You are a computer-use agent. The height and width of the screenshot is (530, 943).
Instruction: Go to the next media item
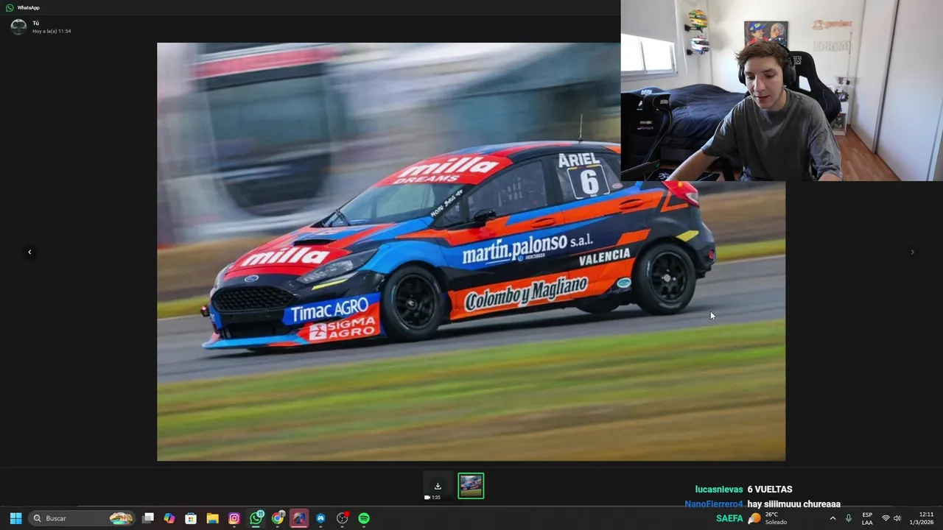tap(912, 252)
